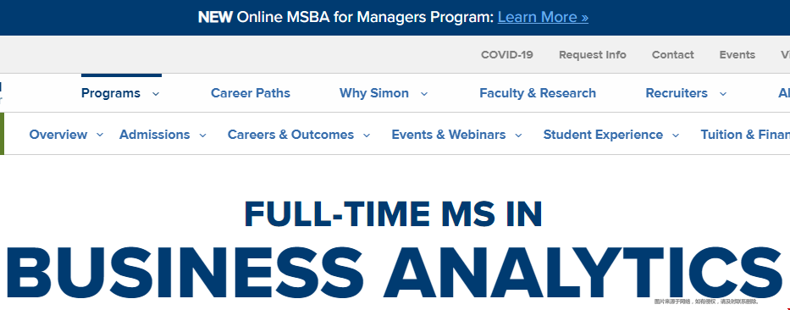Select Events & Webinars in the sub-navigation
Viewport: 790px width, 310px height.
(x=449, y=135)
